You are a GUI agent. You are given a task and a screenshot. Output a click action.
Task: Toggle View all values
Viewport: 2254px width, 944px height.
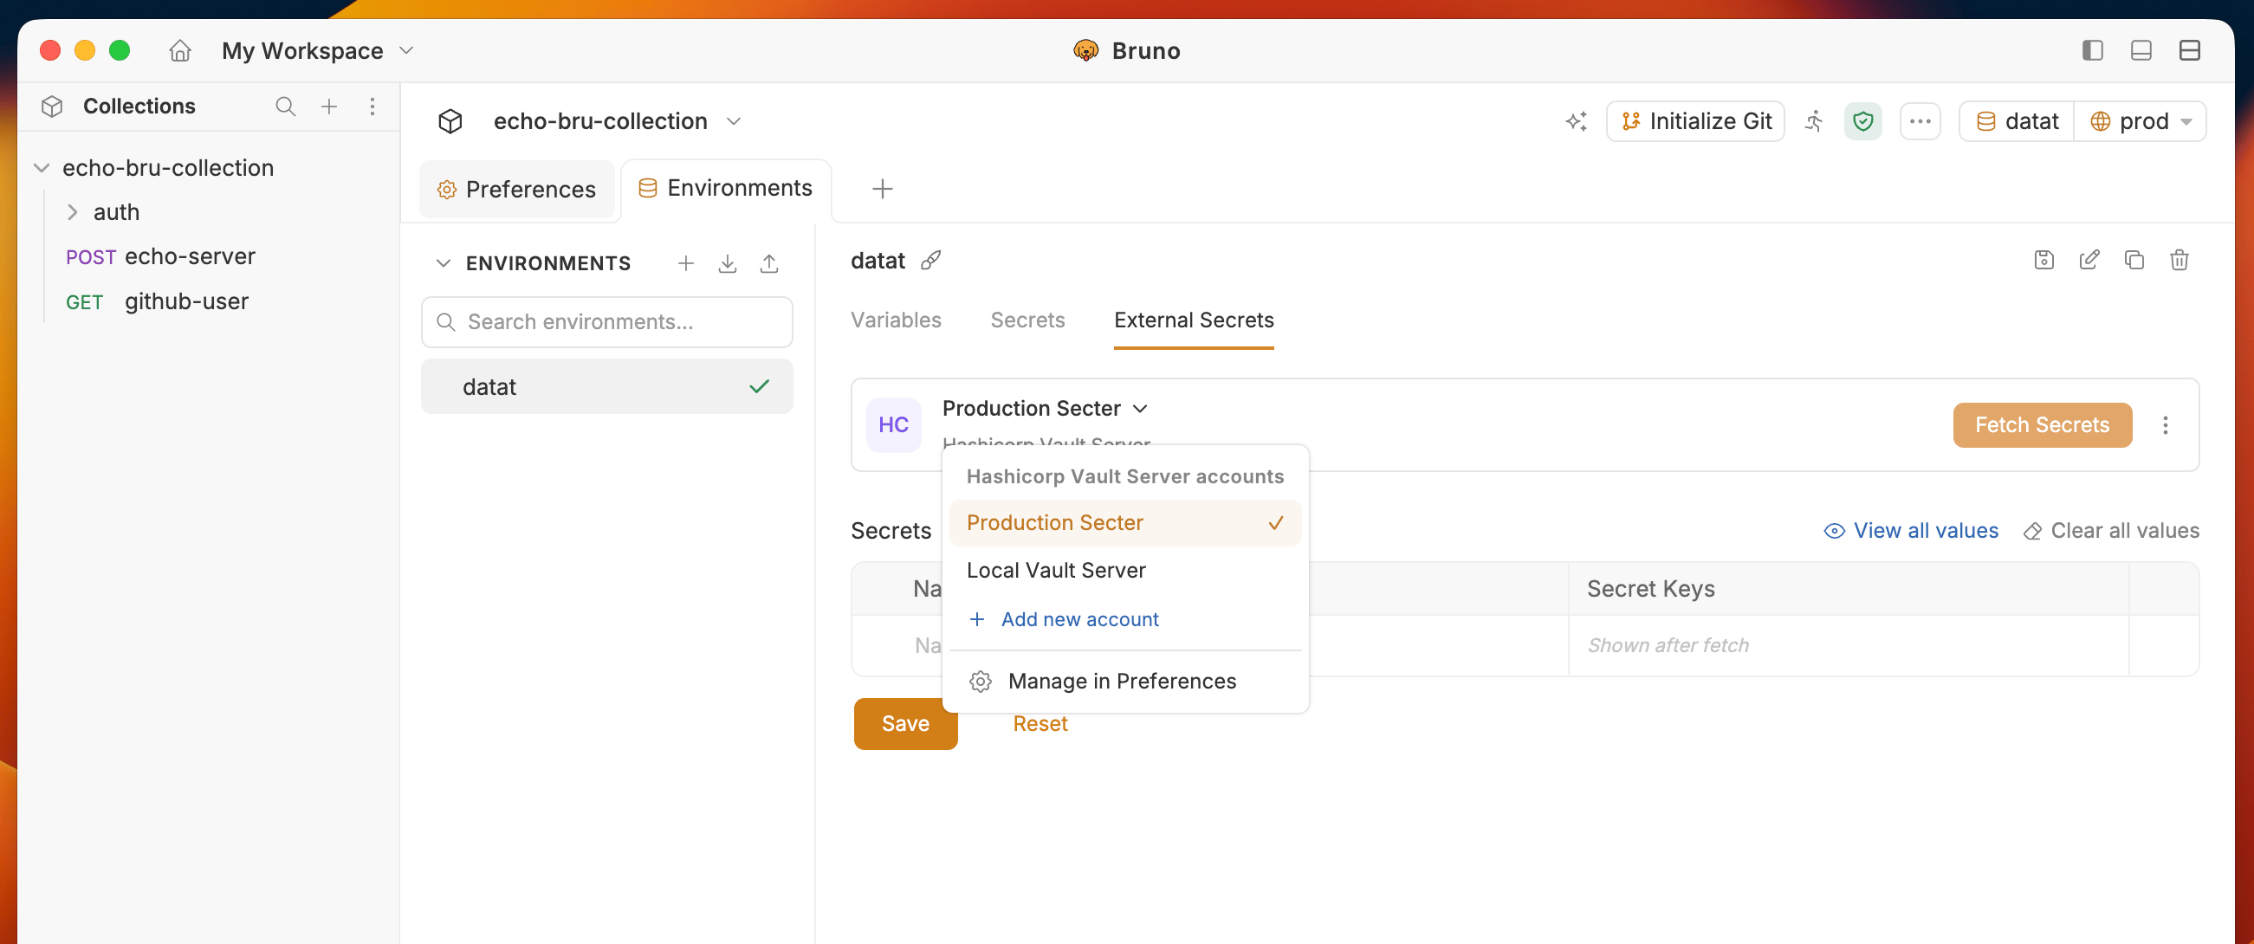[1910, 531]
